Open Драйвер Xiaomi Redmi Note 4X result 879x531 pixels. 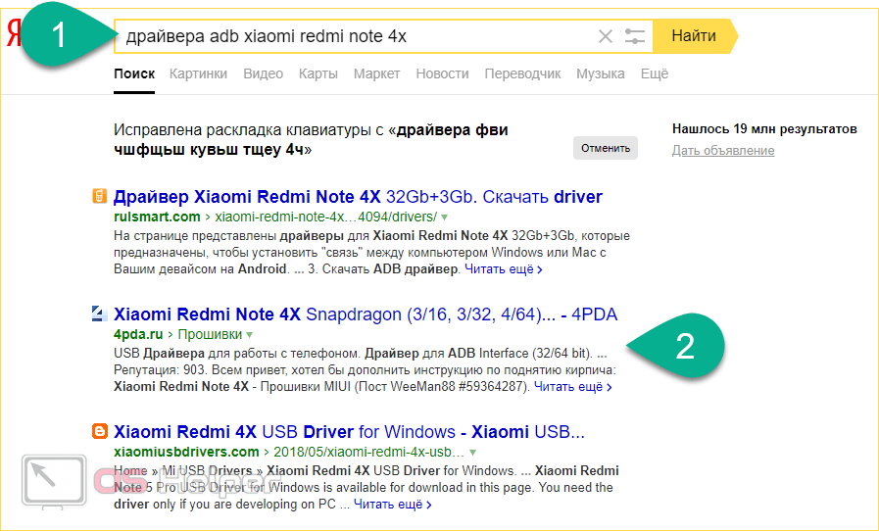tap(358, 197)
